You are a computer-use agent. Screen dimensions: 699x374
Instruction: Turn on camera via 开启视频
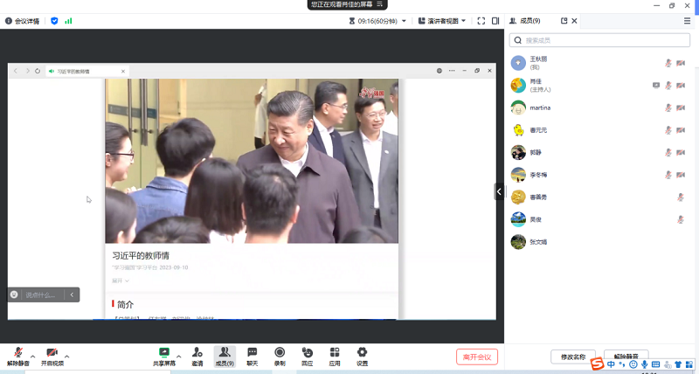(52, 356)
